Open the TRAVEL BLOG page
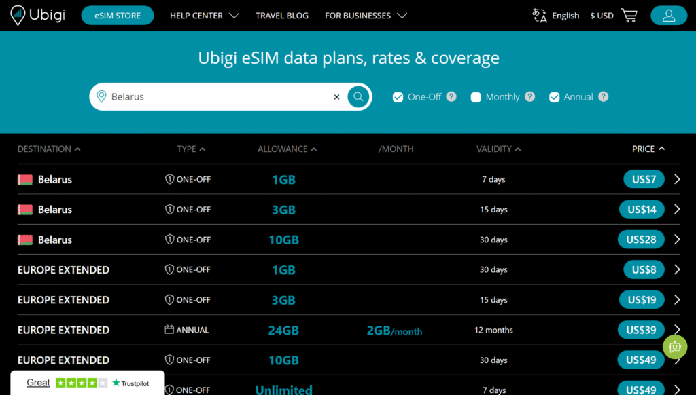696x395 pixels. point(282,15)
